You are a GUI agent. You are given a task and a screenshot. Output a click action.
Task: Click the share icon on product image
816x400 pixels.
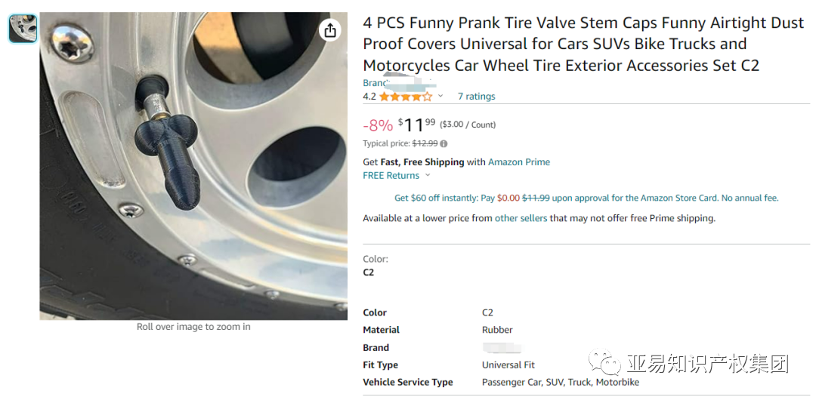point(329,30)
